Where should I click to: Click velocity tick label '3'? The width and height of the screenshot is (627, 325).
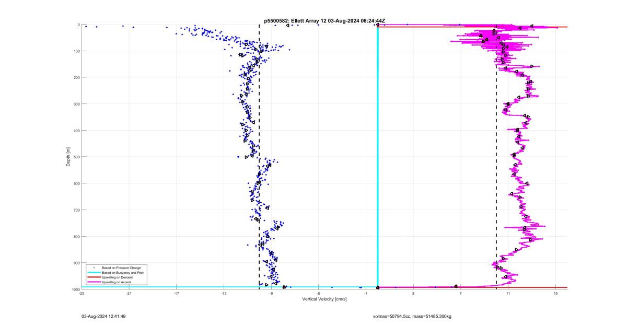click(413, 293)
